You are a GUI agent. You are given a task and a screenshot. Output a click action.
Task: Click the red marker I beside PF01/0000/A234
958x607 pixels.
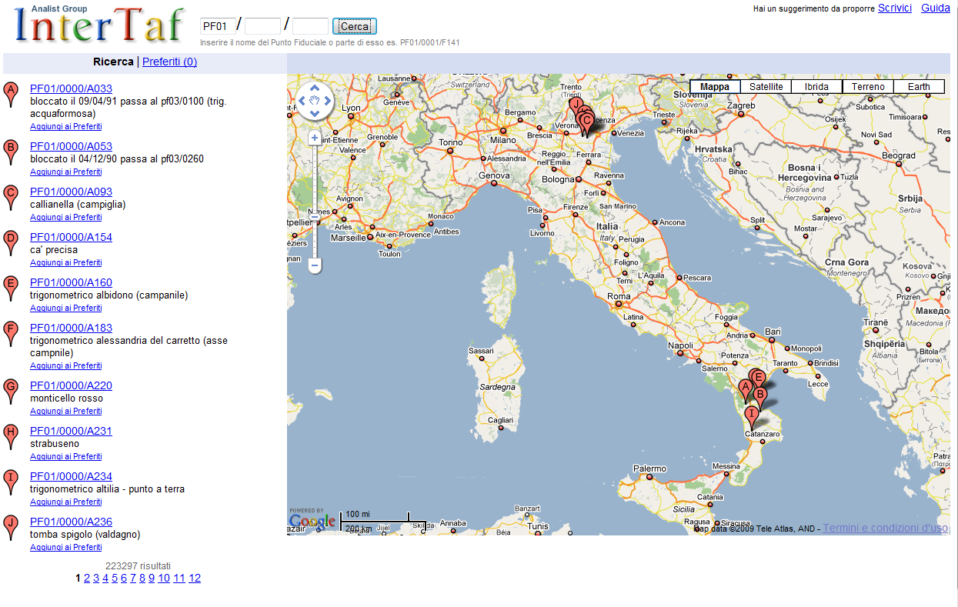[11, 482]
